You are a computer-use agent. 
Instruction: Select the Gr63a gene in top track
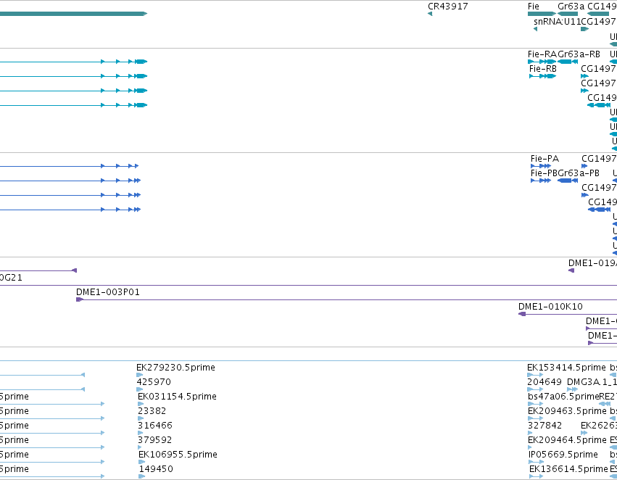[568, 14]
